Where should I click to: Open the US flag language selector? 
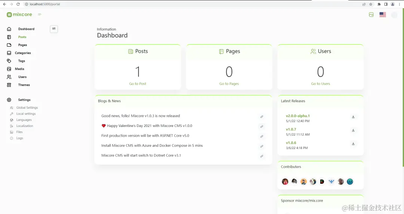click(x=383, y=15)
